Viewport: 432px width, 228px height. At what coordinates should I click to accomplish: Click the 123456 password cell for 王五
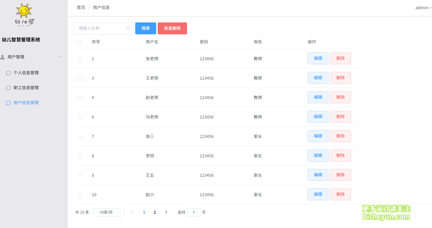point(206,175)
